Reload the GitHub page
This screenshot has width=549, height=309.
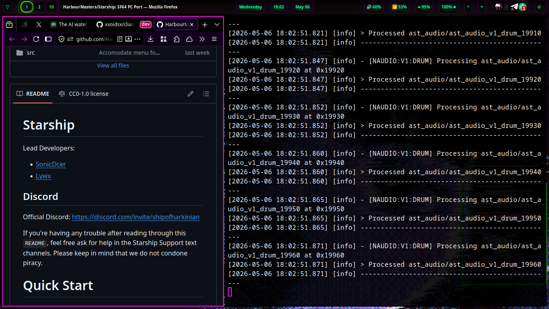pos(36,39)
